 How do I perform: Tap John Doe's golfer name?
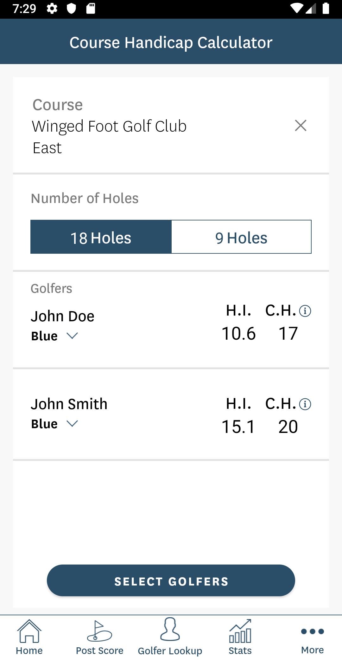pos(63,316)
